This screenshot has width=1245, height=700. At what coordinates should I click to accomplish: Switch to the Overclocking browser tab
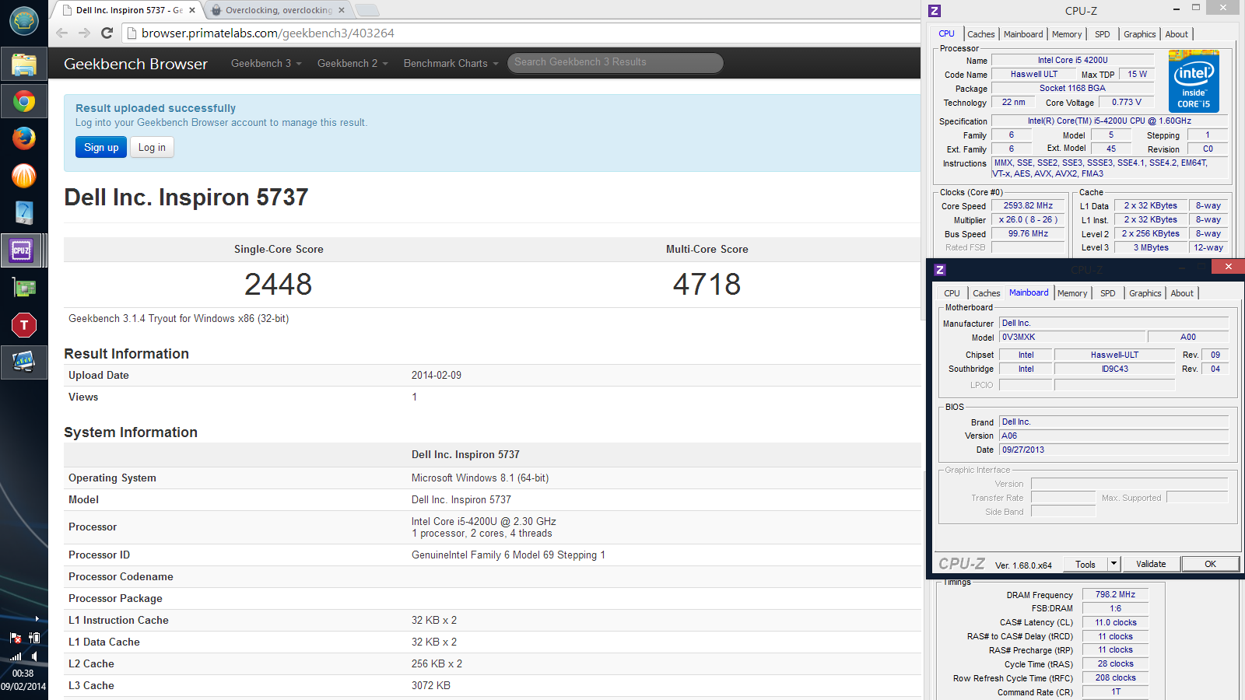point(278,10)
